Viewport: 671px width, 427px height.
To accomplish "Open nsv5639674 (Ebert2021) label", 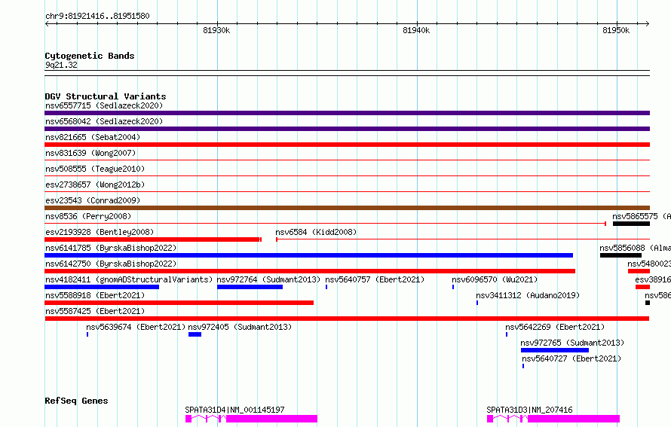I will coord(136,327).
